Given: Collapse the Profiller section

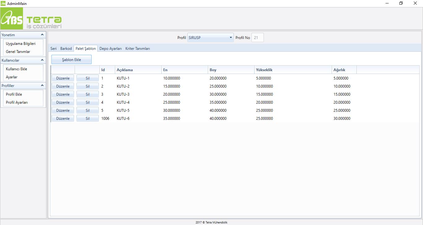Looking at the screenshot, I should [x=42, y=86].
